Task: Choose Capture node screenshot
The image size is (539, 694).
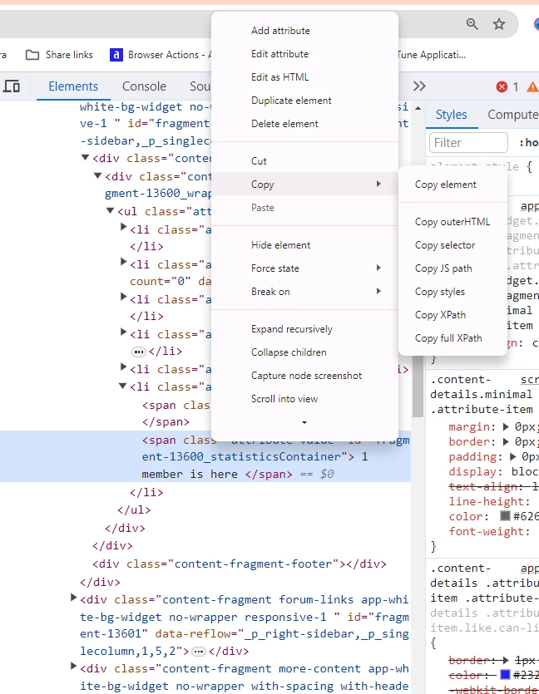Action: point(306,376)
